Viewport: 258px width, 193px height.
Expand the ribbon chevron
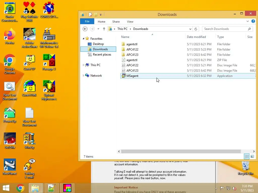[247, 21]
